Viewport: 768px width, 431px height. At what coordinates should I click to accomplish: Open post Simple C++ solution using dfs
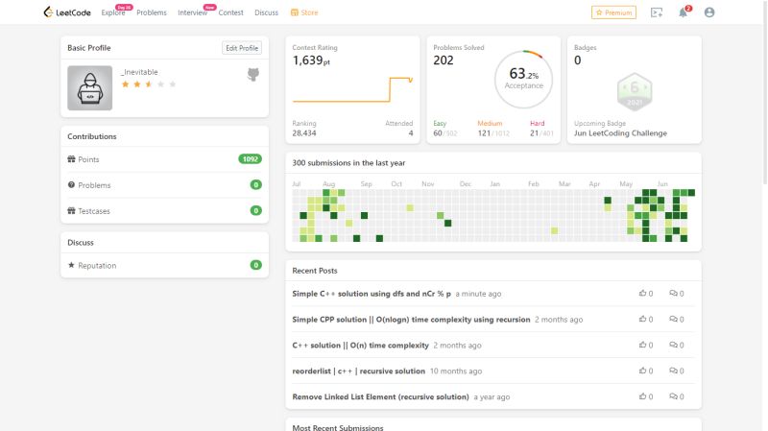point(372,294)
